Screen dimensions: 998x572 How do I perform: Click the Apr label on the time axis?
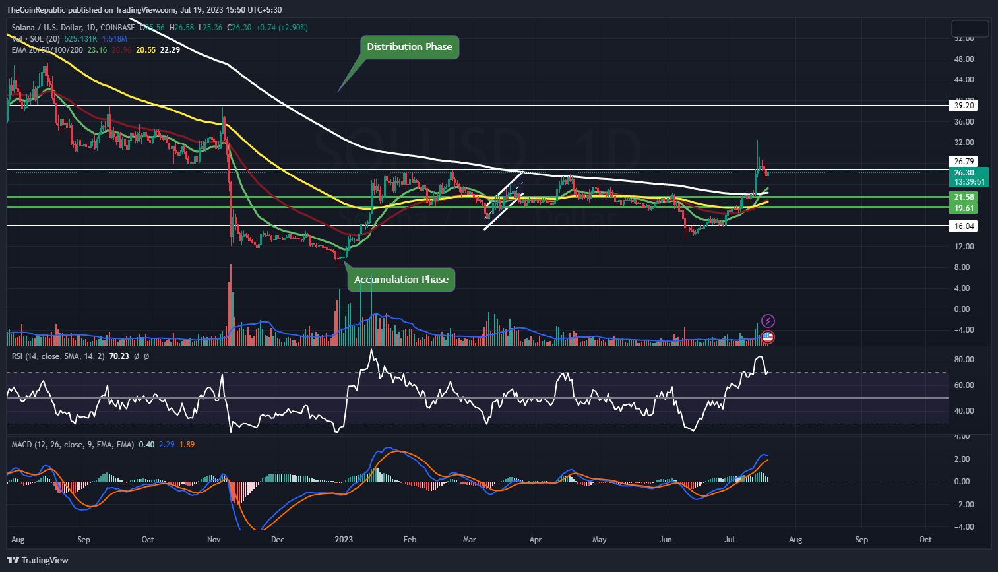[x=536, y=540]
